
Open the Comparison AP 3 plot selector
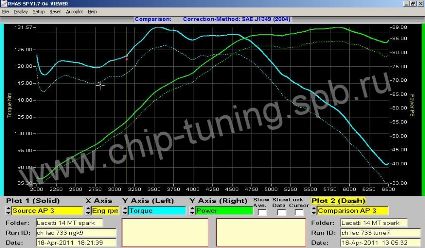coord(352,210)
